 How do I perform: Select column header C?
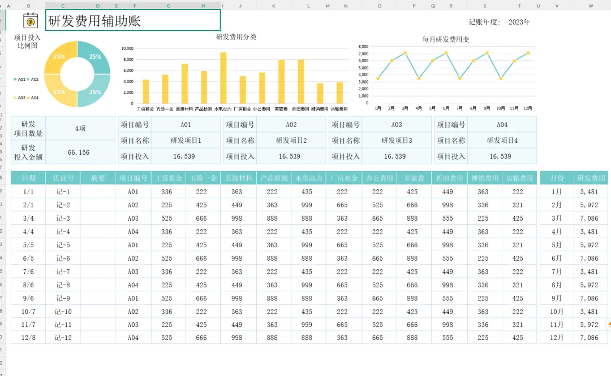(63, 6)
